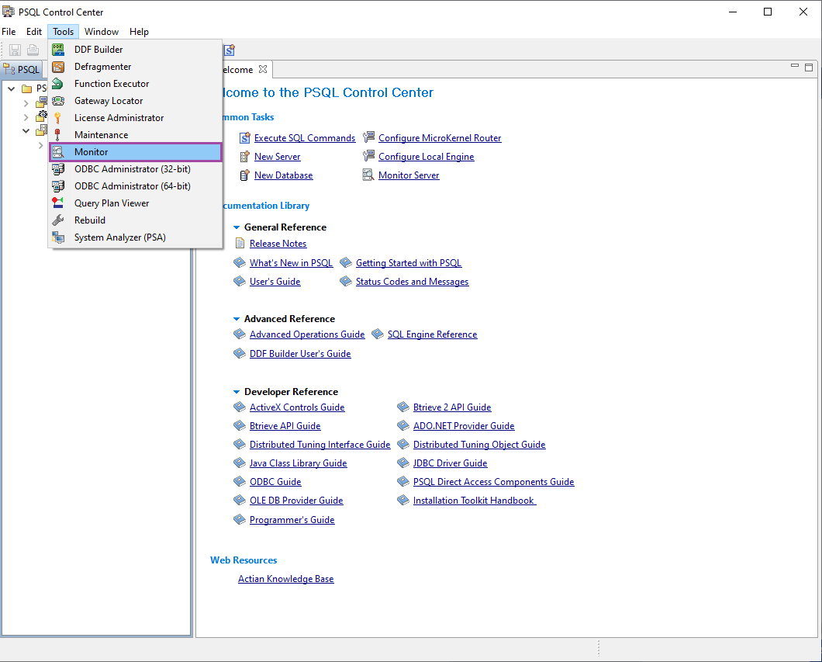Open Configure MicroKernel Router link
The width and height of the screenshot is (822, 662).
coord(440,138)
